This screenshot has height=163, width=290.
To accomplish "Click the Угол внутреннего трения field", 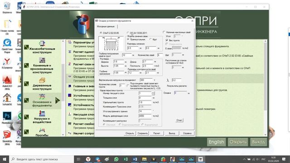I will (x=145, y=111).
